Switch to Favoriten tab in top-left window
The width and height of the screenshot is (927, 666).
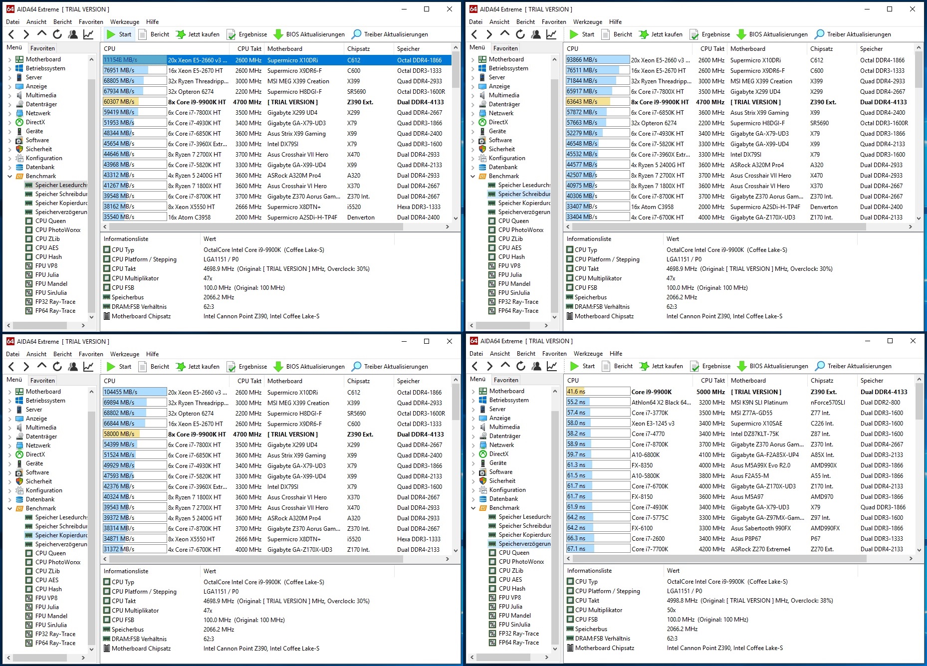42,48
